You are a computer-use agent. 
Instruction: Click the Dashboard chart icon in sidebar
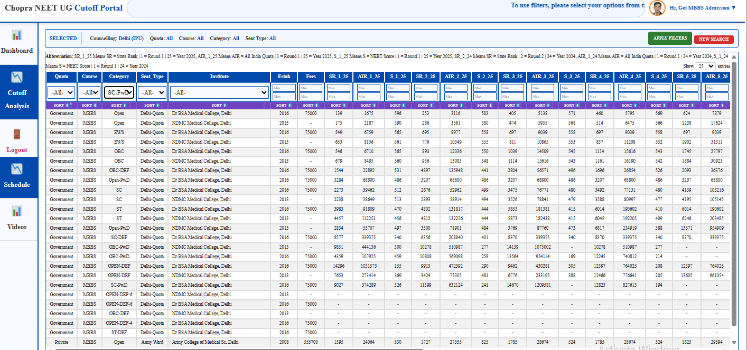(x=17, y=35)
